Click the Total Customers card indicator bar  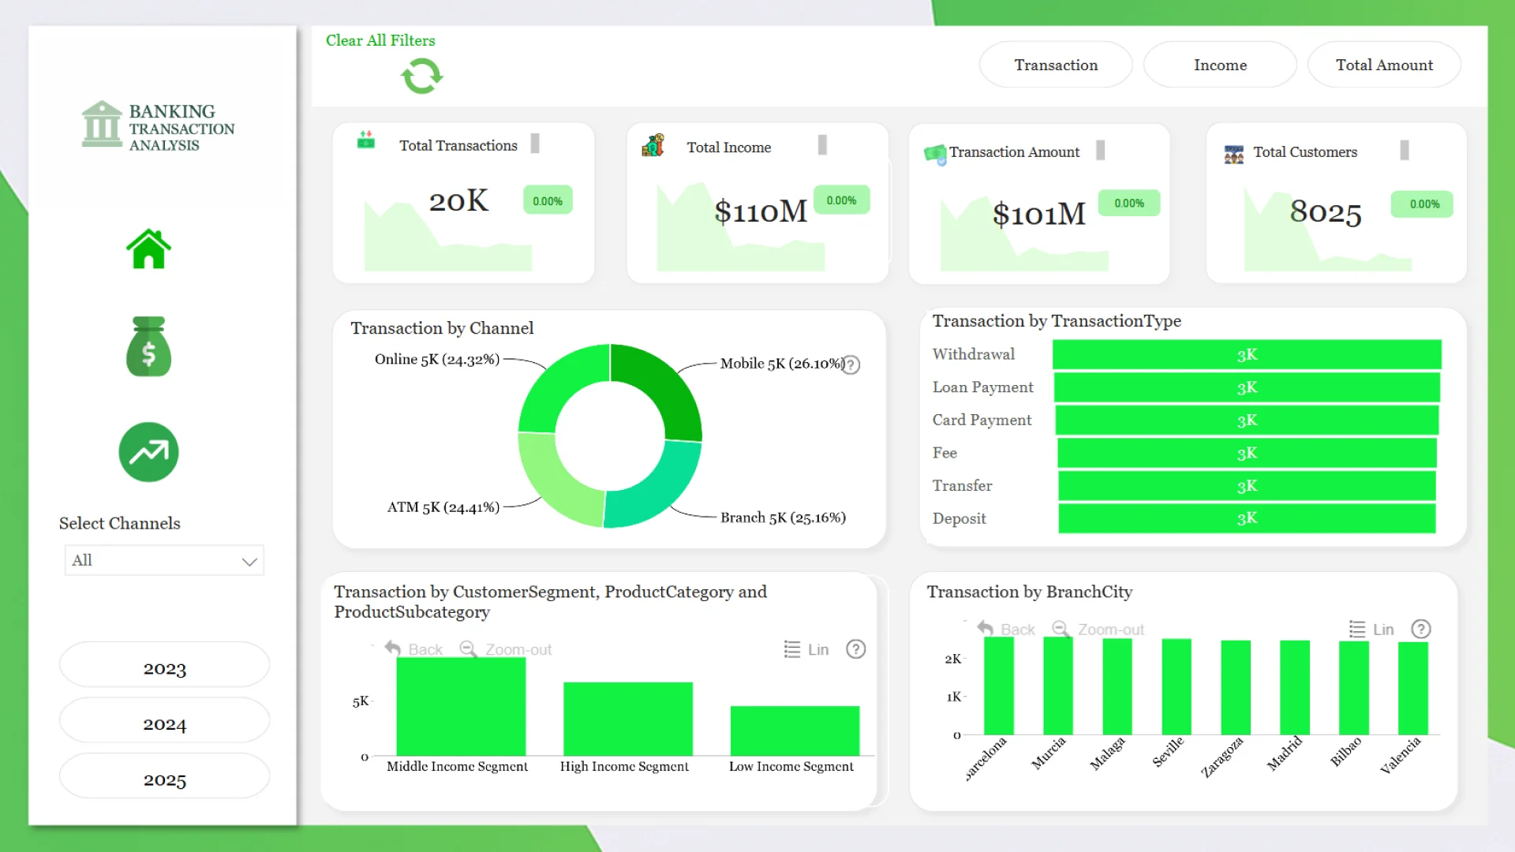point(1405,150)
